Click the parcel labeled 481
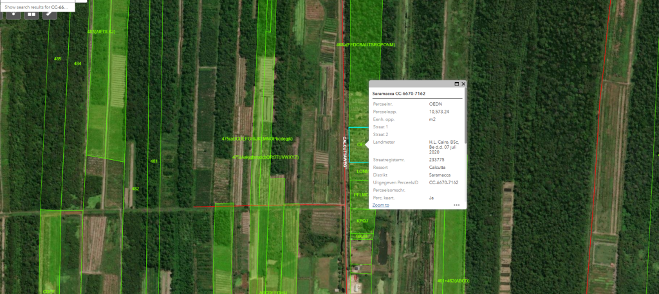Screen dimensions: 659x294 (x=153, y=161)
